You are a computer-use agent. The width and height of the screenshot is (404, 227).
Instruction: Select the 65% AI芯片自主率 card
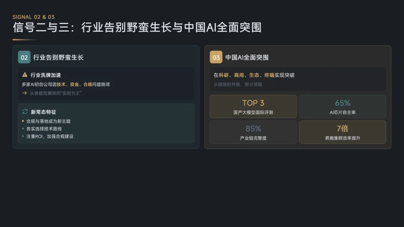coord(343,106)
